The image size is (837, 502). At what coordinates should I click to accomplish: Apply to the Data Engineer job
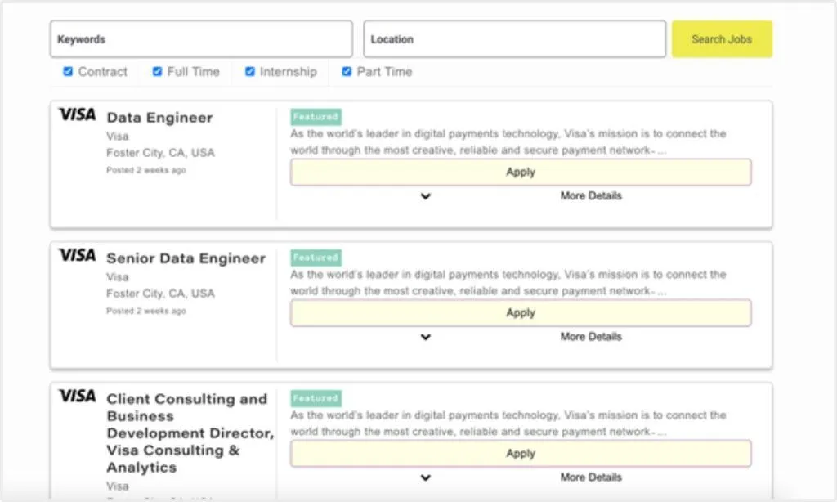tap(521, 172)
